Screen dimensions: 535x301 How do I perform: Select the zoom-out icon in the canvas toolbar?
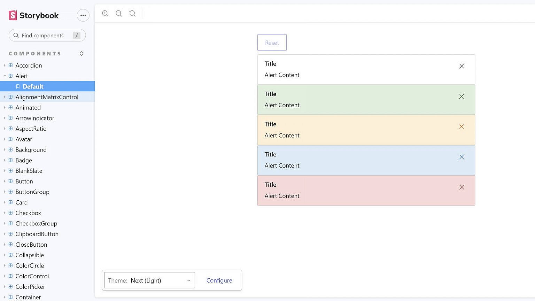click(118, 13)
